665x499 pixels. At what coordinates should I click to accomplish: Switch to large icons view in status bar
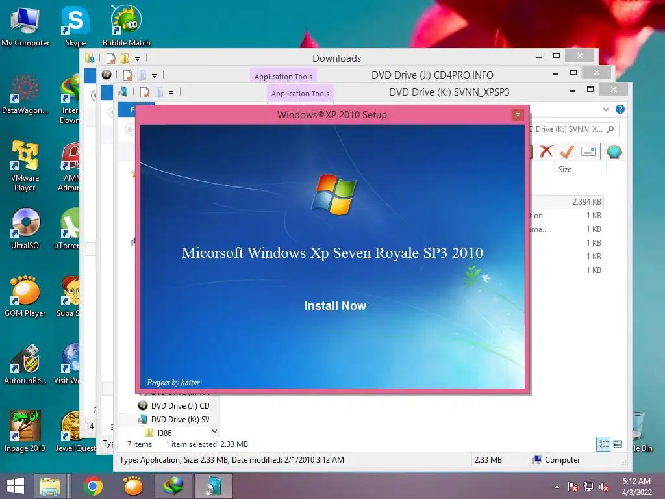pos(618,444)
